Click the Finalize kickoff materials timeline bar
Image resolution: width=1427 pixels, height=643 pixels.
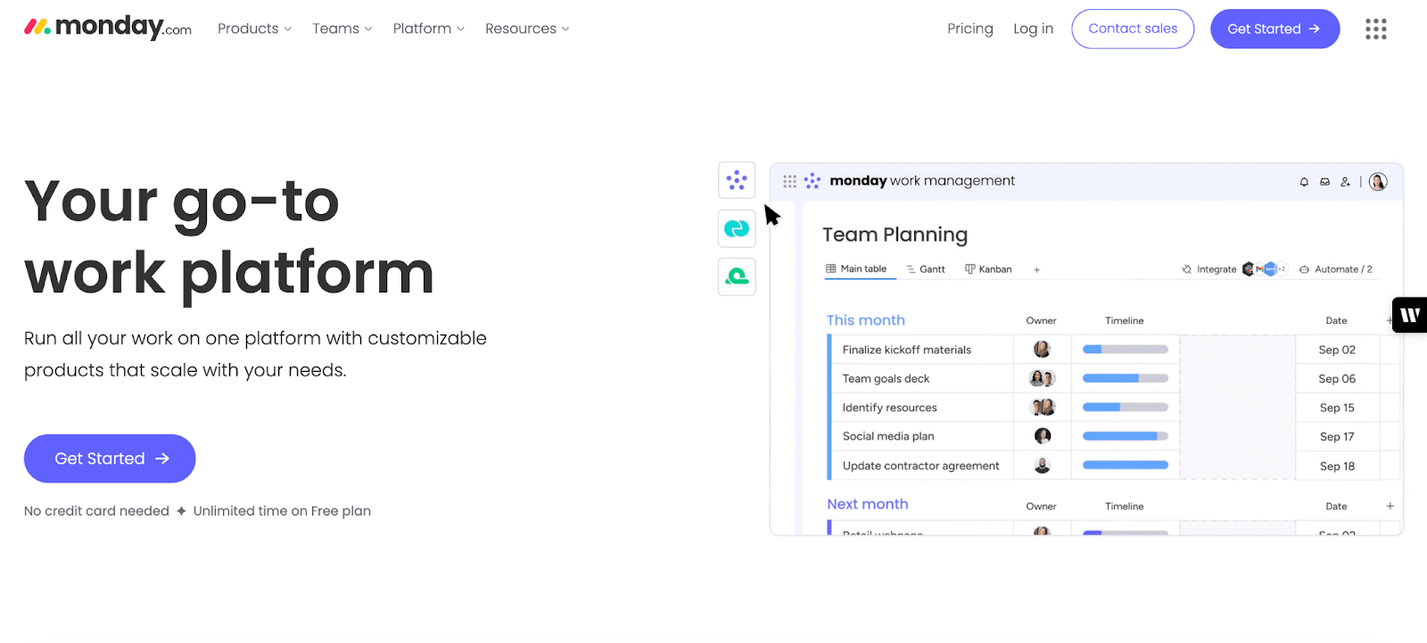click(x=1126, y=350)
